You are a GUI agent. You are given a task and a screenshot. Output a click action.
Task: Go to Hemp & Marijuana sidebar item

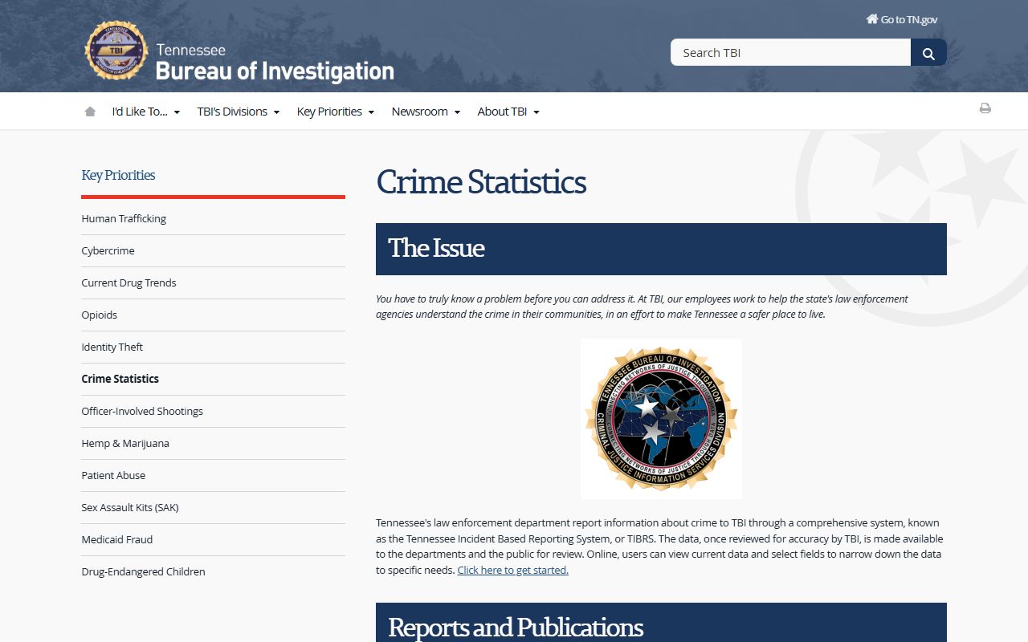[125, 443]
